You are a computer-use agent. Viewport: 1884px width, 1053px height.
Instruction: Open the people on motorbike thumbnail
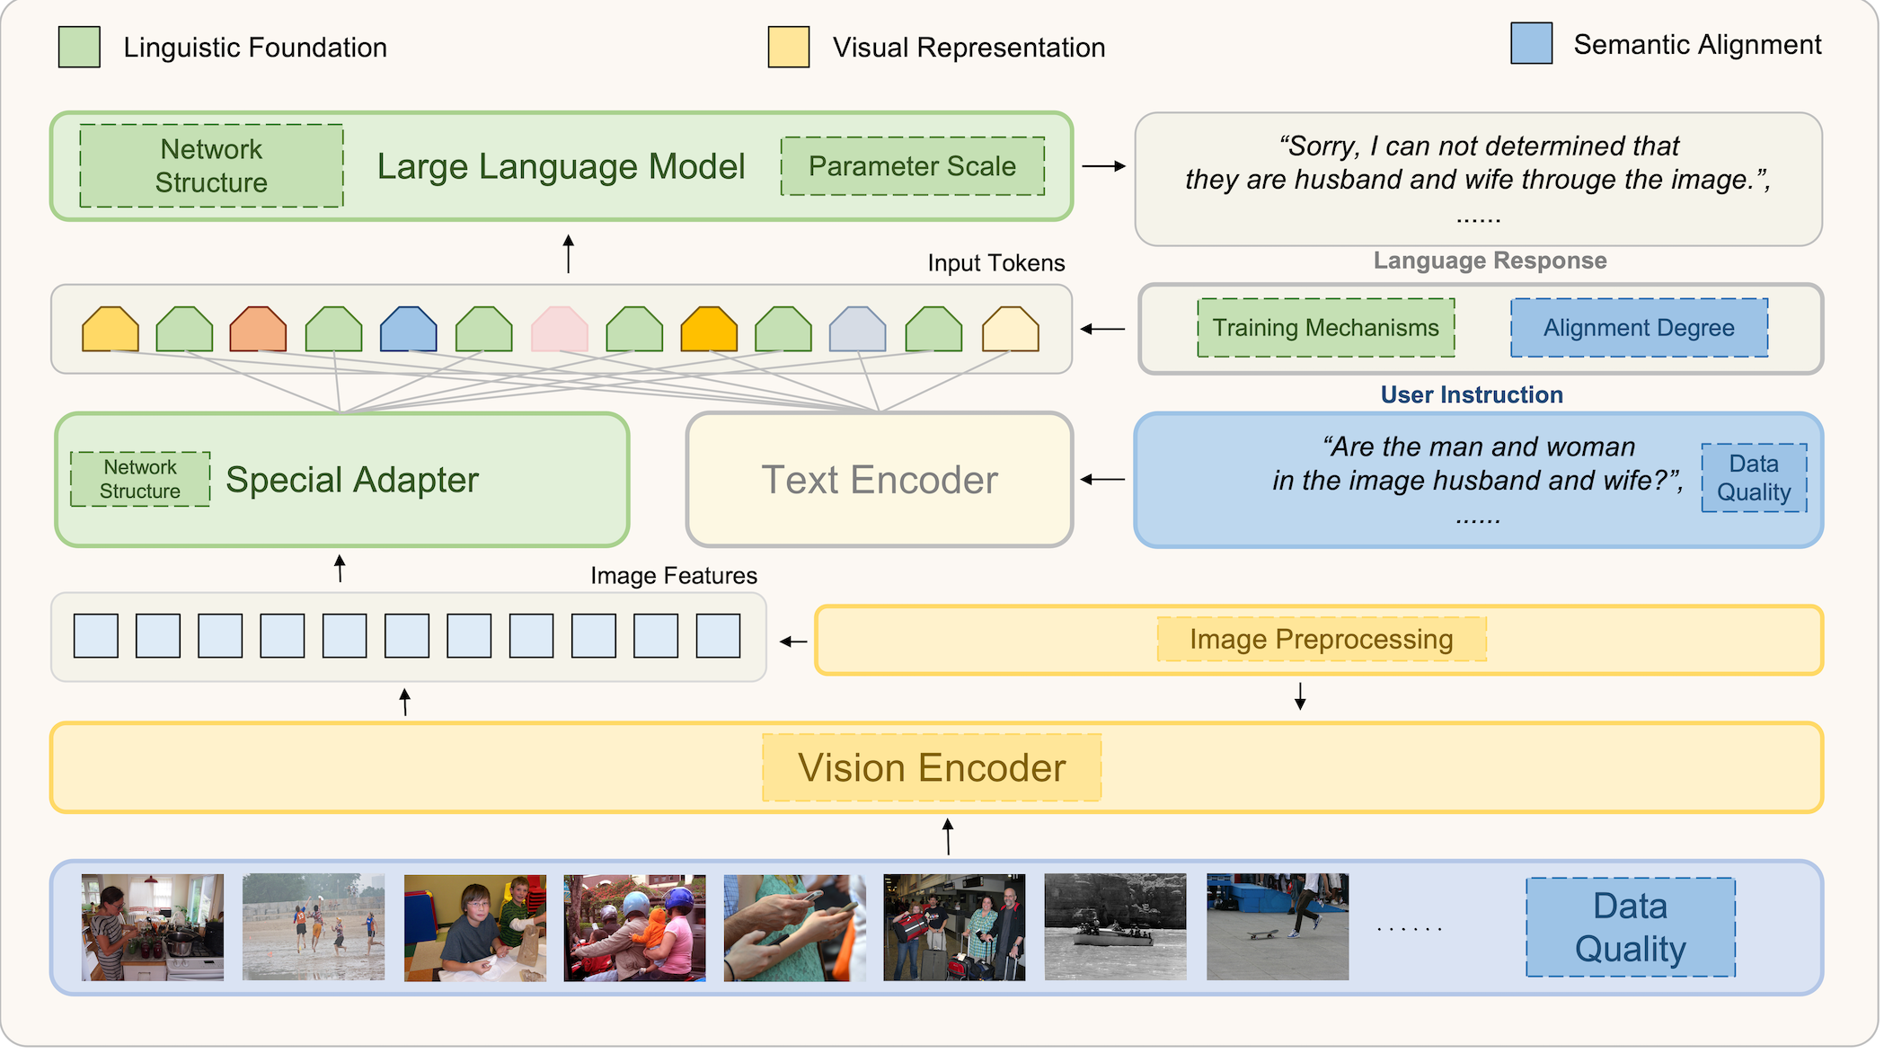(x=634, y=927)
